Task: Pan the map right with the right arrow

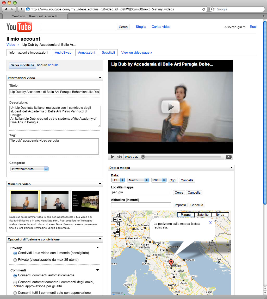Action: (120, 219)
